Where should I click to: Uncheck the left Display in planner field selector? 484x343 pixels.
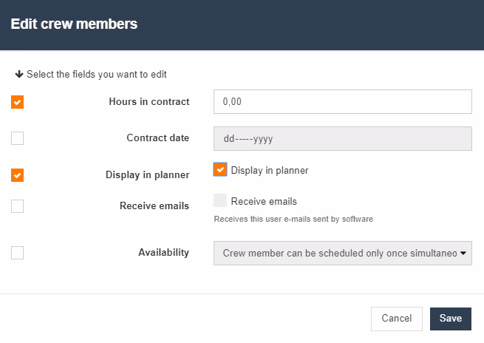click(17, 175)
